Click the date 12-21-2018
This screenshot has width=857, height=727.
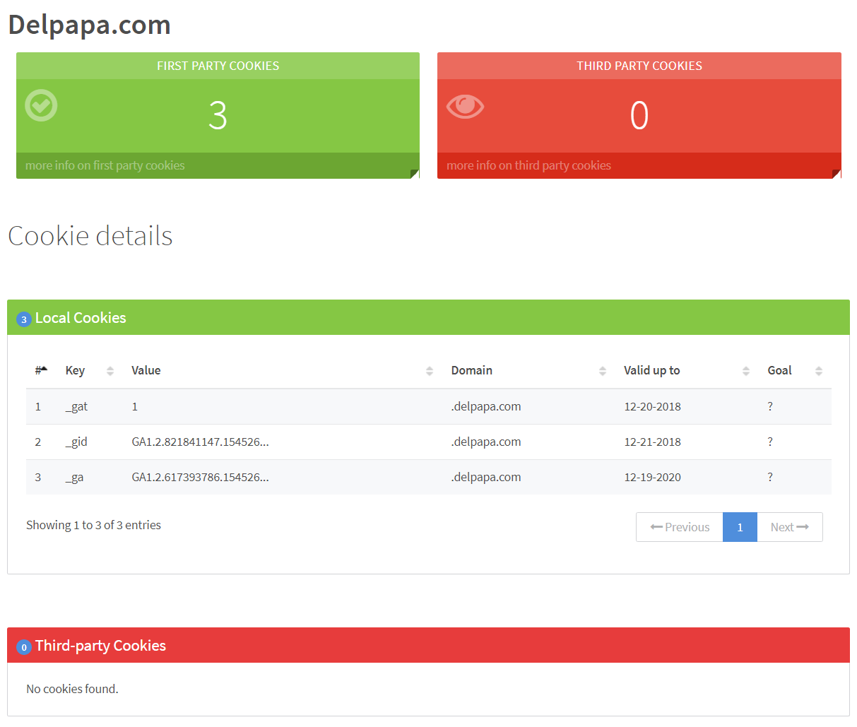point(653,442)
